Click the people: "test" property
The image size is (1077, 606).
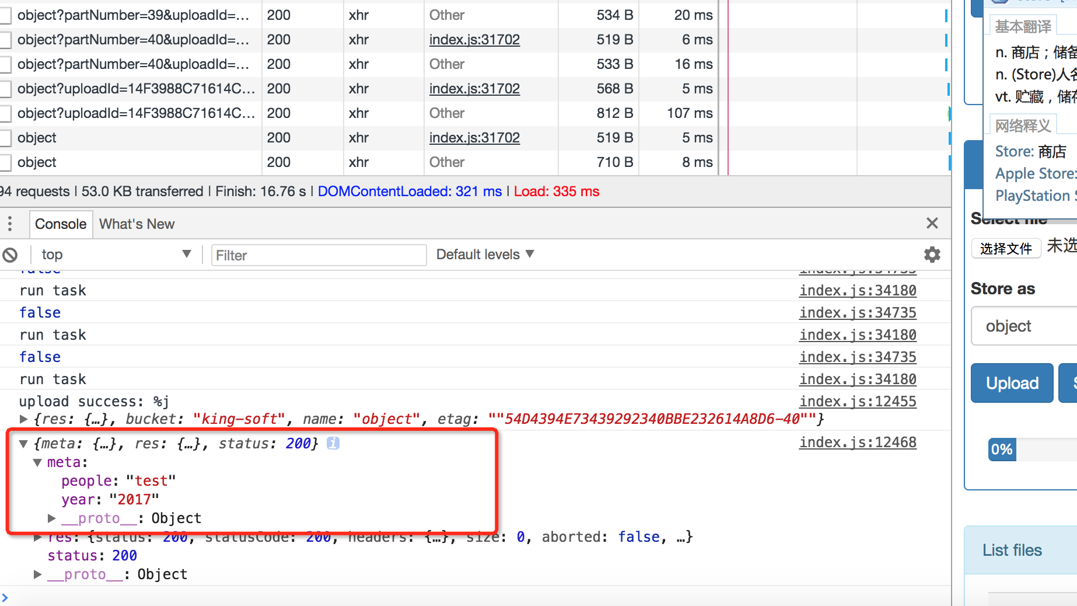(118, 481)
